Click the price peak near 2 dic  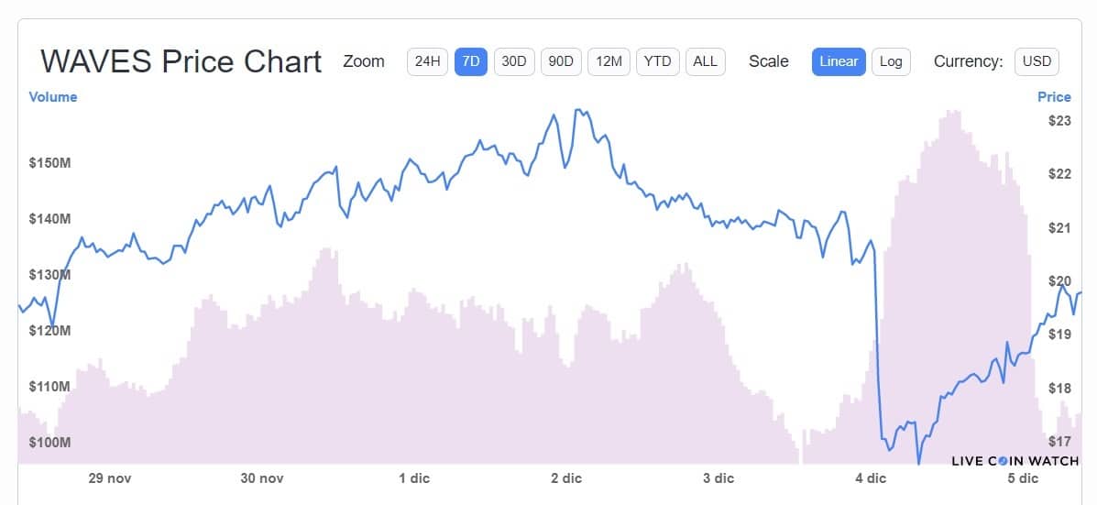pos(580,110)
